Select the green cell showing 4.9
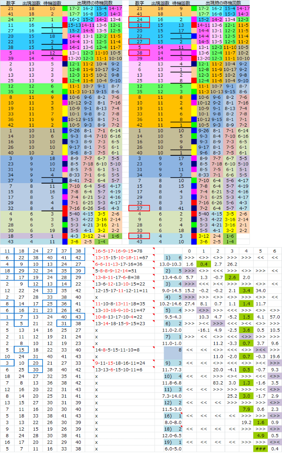This screenshot has height=458, width=282. point(260,435)
